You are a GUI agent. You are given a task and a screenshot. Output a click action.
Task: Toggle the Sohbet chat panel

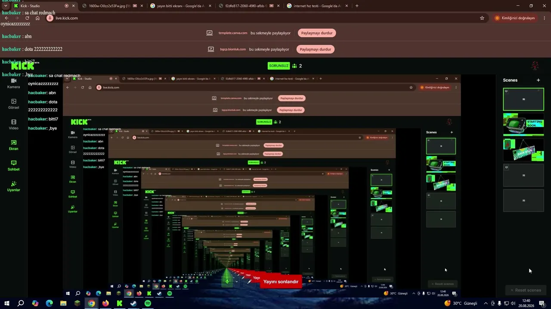(13, 166)
